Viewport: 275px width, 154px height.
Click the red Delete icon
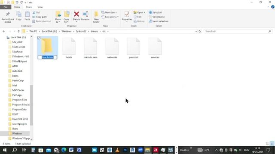coord(76,14)
